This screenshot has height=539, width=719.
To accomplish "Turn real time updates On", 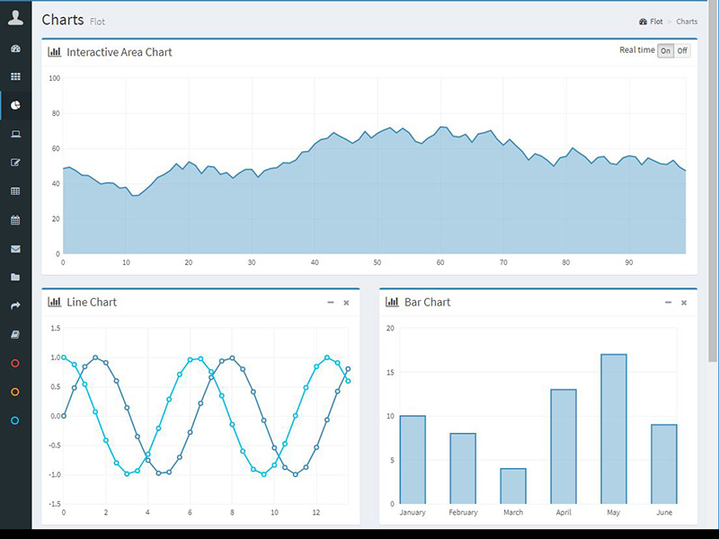I will 665,51.
